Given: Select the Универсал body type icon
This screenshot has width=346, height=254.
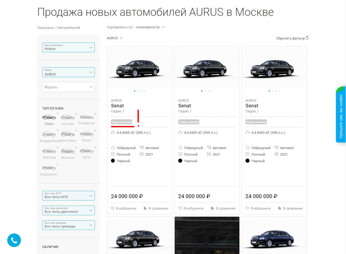Looking at the screenshot, I should pos(86,117).
